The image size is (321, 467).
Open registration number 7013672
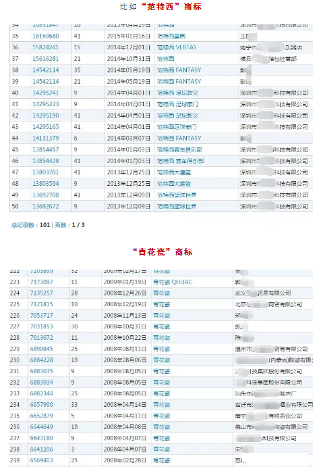coord(41,337)
